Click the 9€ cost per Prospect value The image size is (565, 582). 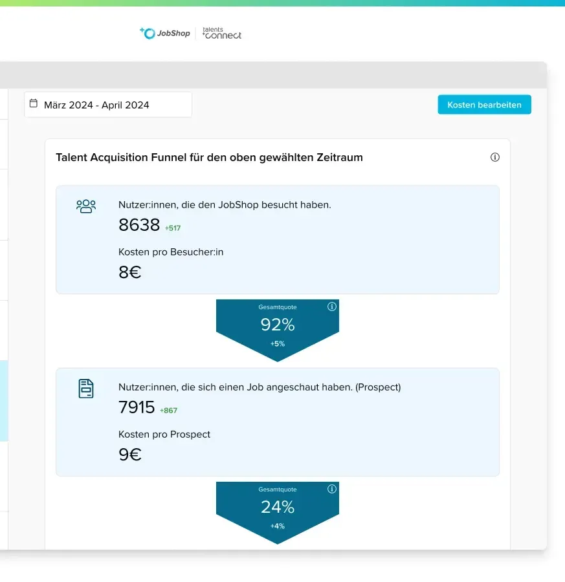(129, 455)
